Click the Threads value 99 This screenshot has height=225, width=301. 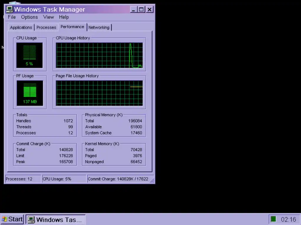coord(71,127)
